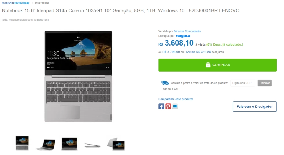
Task: Select fifth thumbnail showing laptop back and front
Action: 116,144
